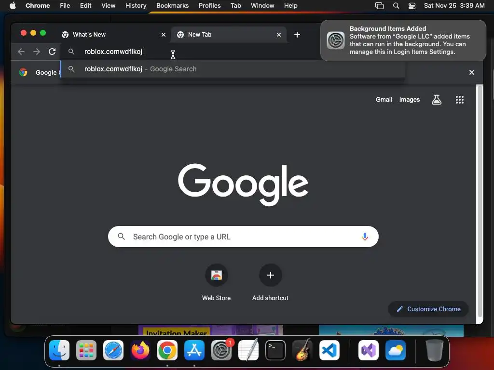494x370 pixels.
Task: Open the View menu
Action: [109, 6]
